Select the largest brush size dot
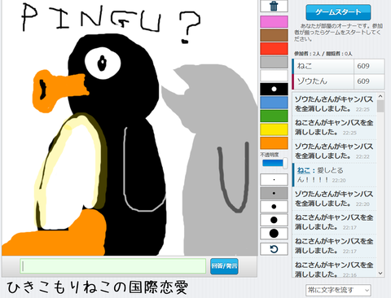 point(274,234)
